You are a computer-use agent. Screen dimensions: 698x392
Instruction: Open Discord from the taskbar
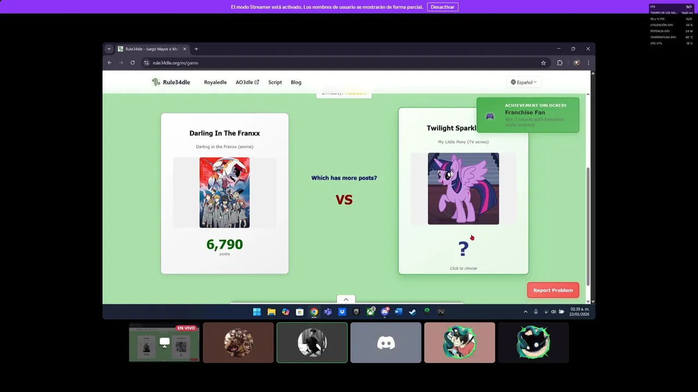pos(384,312)
